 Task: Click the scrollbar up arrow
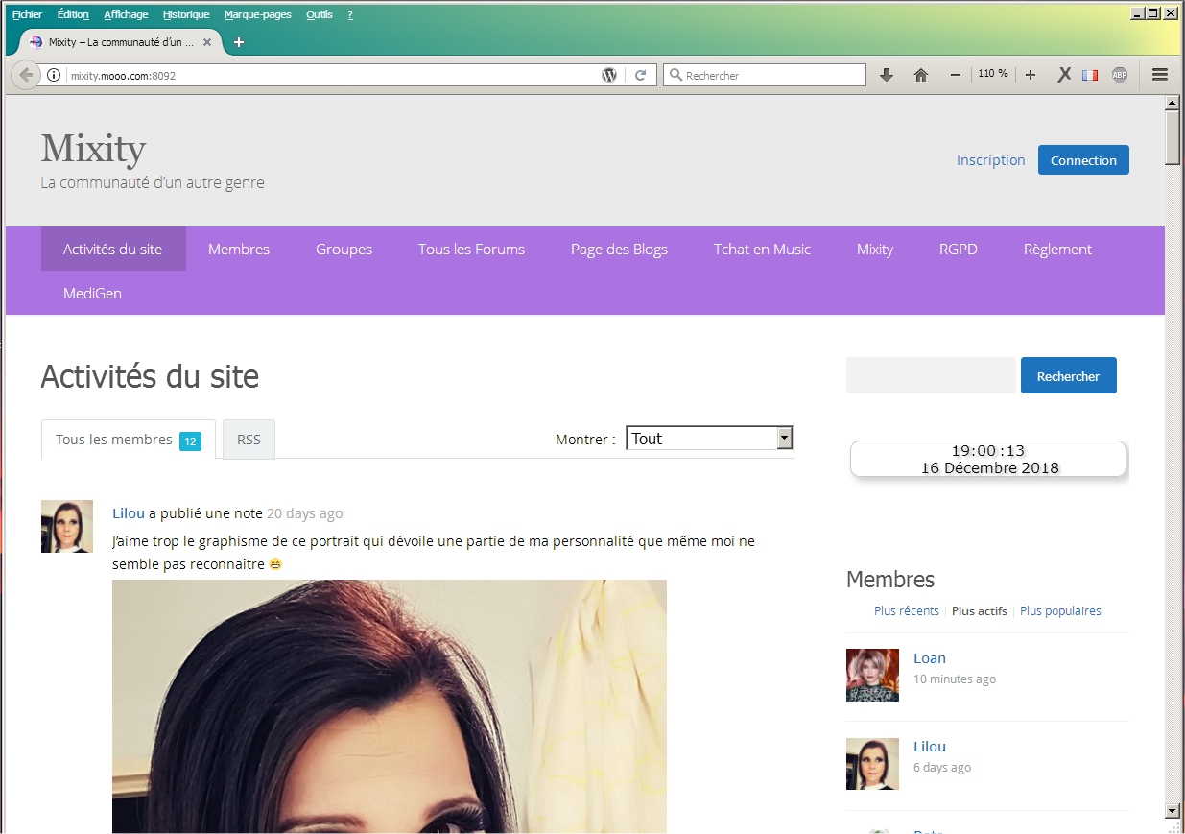[x=1172, y=102]
